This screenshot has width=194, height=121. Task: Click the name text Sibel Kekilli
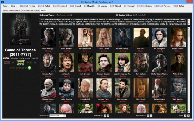click(x=141, y=99)
